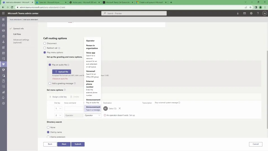Switch to Active users Microsoft 365 tab
The width and height of the screenshot is (268, 151).
[x=84, y=3]
